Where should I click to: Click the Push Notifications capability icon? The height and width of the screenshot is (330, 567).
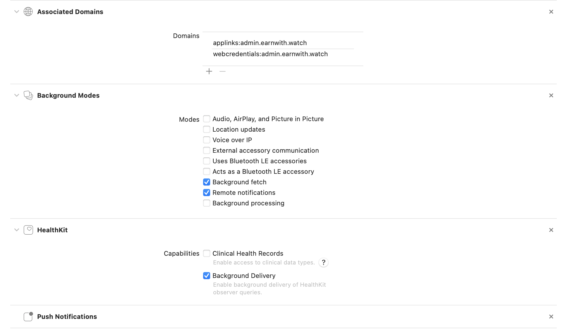[27, 317]
